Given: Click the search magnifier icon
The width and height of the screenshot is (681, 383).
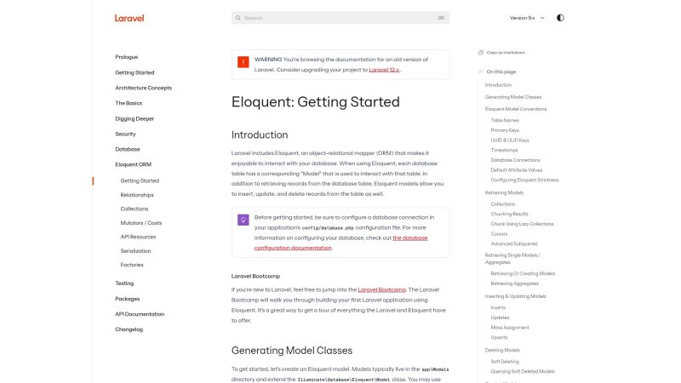Looking at the screenshot, I should click(238, 18).
